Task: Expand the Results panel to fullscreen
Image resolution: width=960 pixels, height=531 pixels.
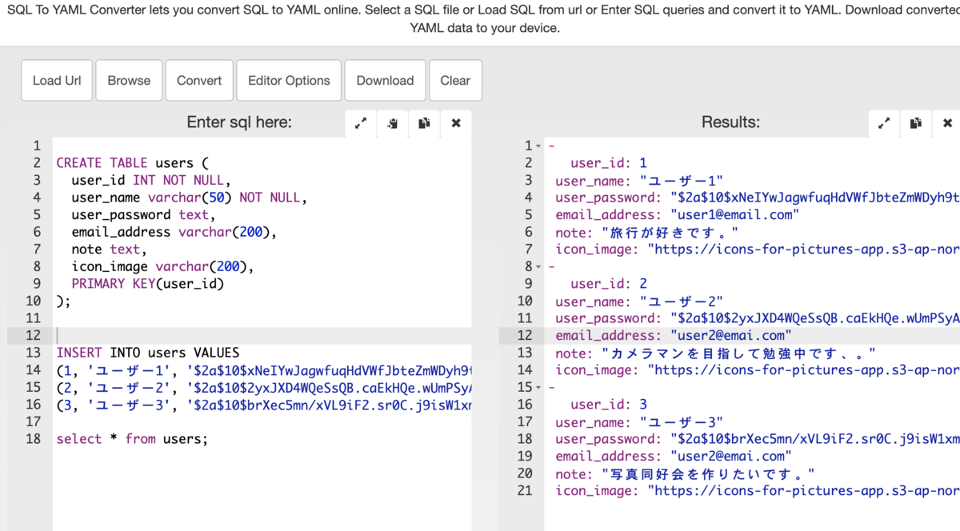Action: coord(884,123)
